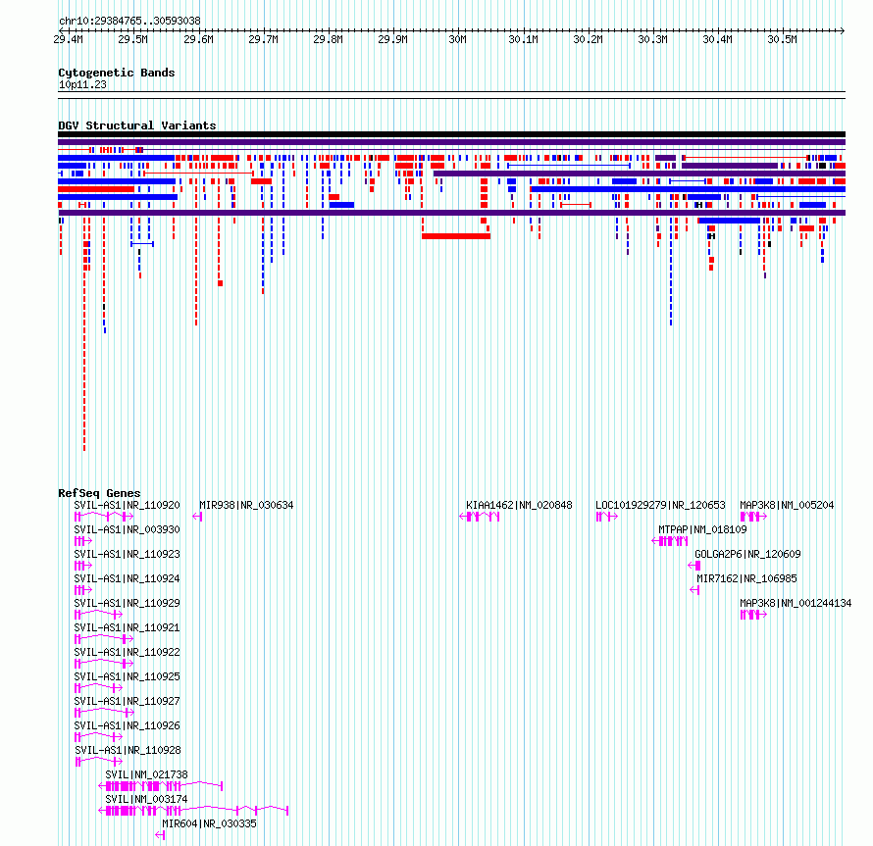Image resolution: width=873 pixels, height=846 pixels.
Task: Click the topmost black full-width DGV variant bar
Action: [x=451, y=134]
